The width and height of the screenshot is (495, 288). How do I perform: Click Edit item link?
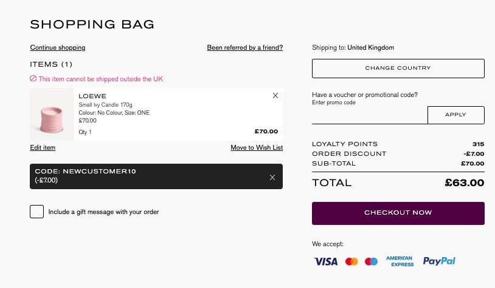click(43, 147)
